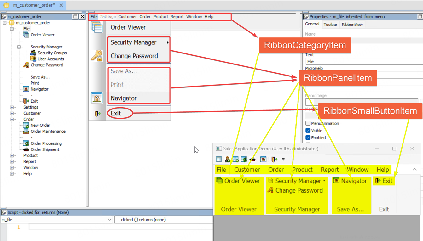The height and width of the screenshot is (241, 423).
Task: Click the Change Password key icon in the tree
Action: [26, 65]
